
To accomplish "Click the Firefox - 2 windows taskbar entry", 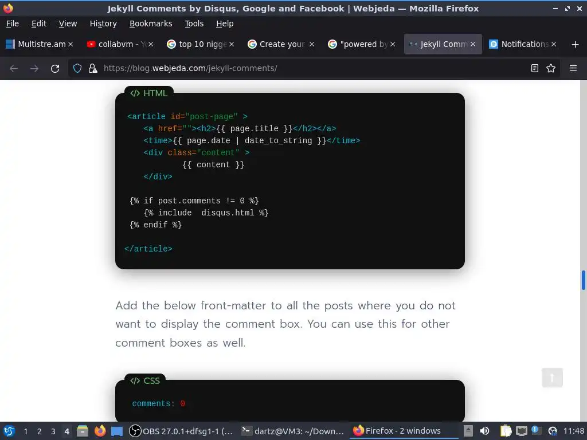I will 404,431.
